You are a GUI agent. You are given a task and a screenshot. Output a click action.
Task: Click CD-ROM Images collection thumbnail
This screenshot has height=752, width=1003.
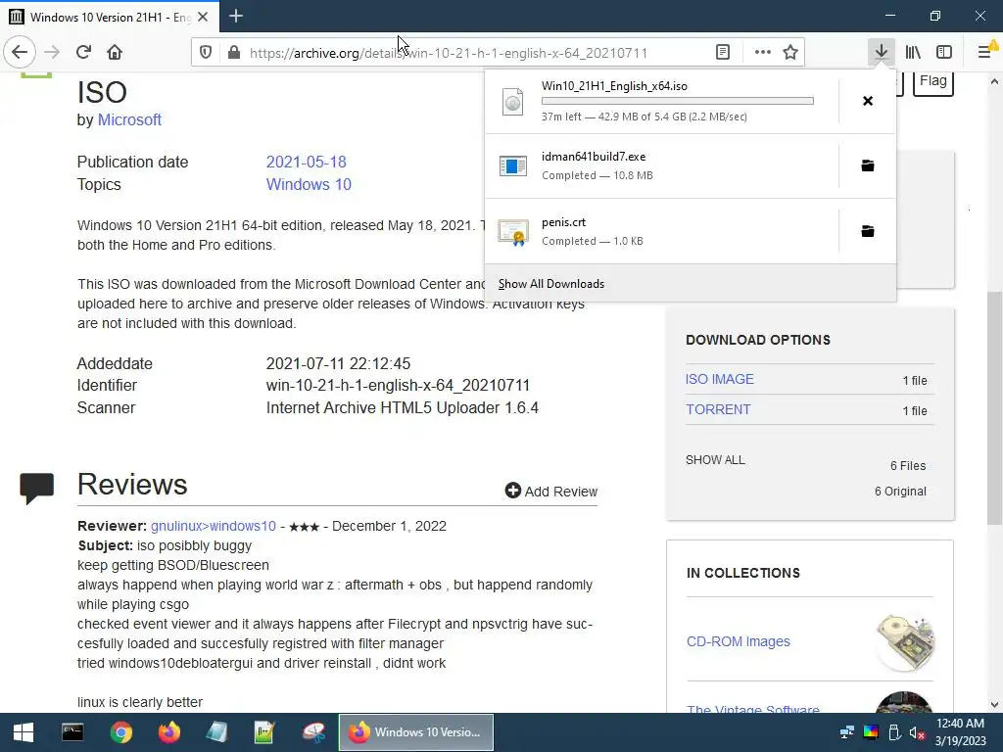904,642
